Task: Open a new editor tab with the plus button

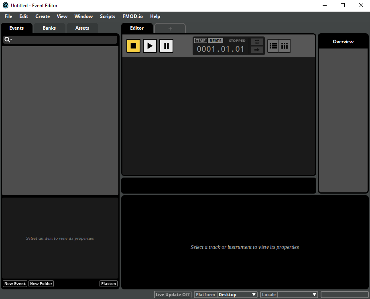Action: (x=170, y=28)
